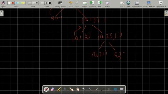Go to the Previous page

pyautogui.click(x=92, y=4)
